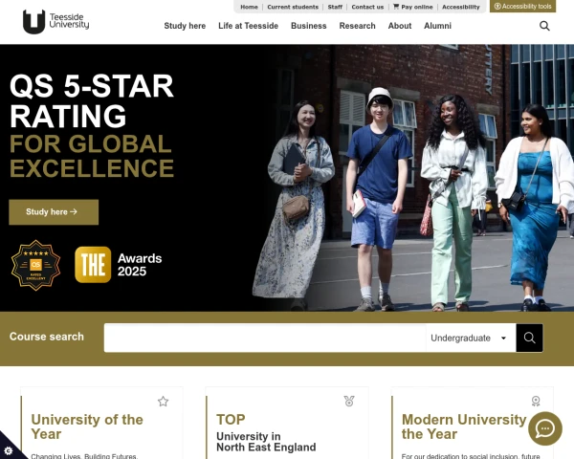Open the Research menu item

coord(357,26)
